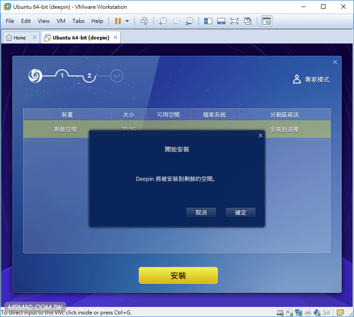Cancel the dialog with 取消 button

click(x=201, y=213)
